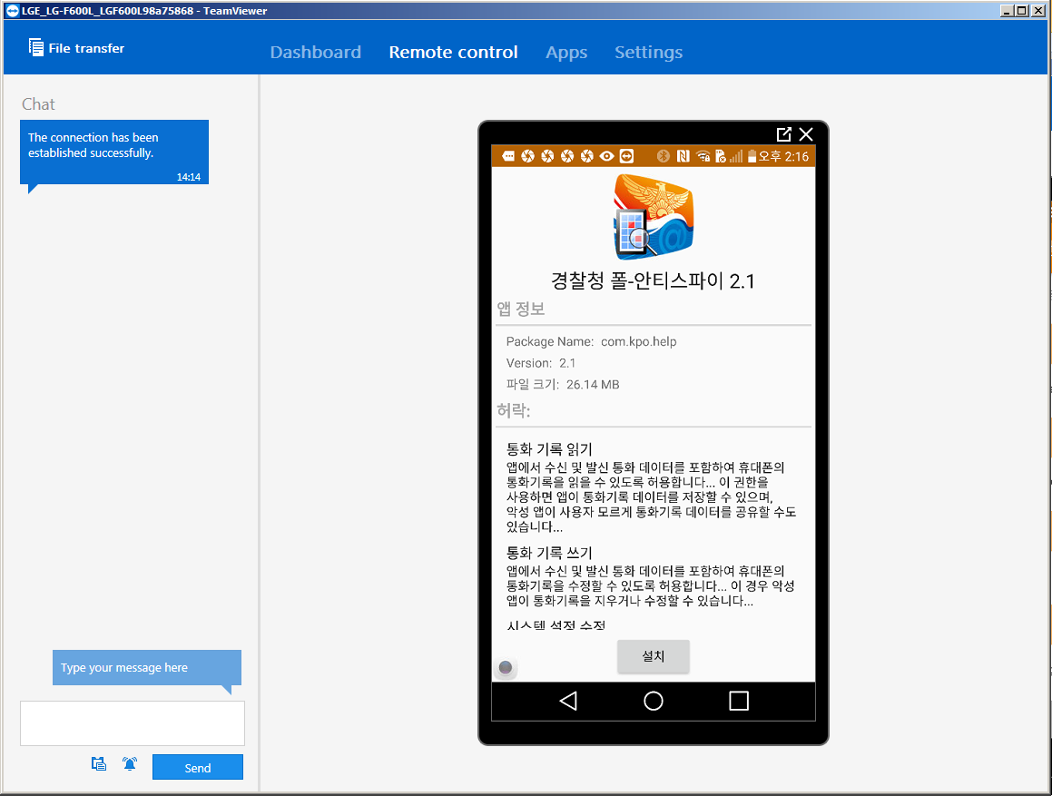1052x796 pixels.
Task: Click the Chat heading
Action: (38, 104)
